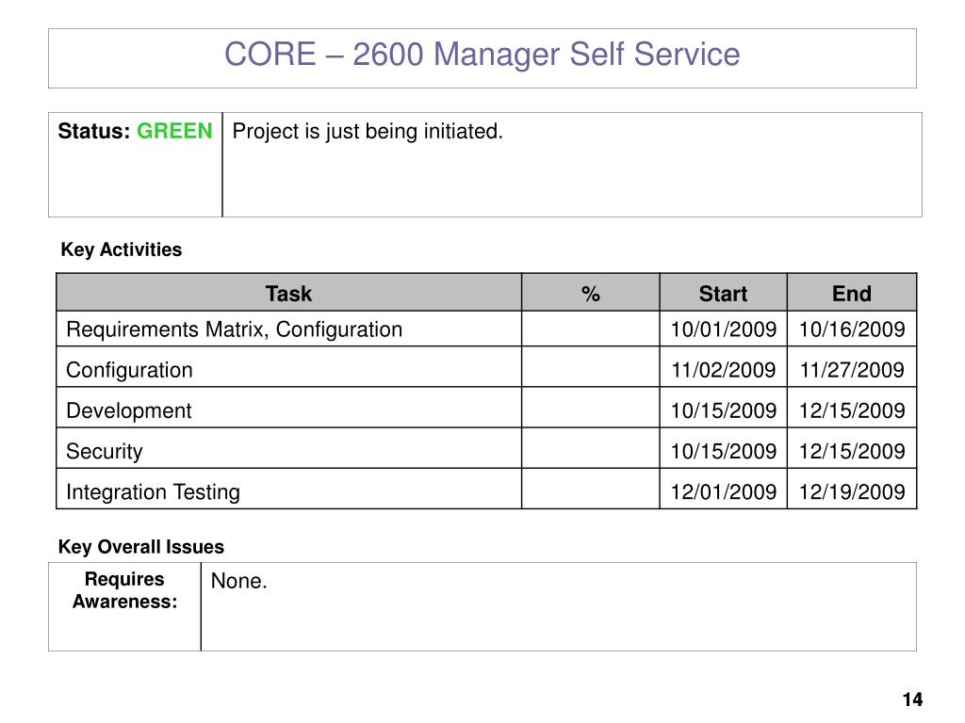Select the end date 12/19/2009
This screenshot has width=965, height=723.
click(x=852, y=491)
